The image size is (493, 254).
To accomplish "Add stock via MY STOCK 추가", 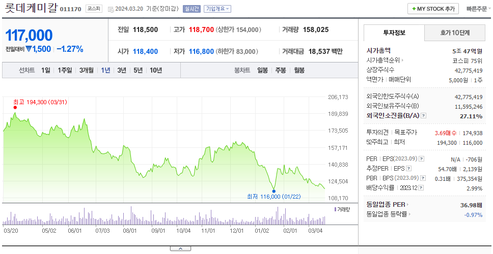I will coord(433,9).
